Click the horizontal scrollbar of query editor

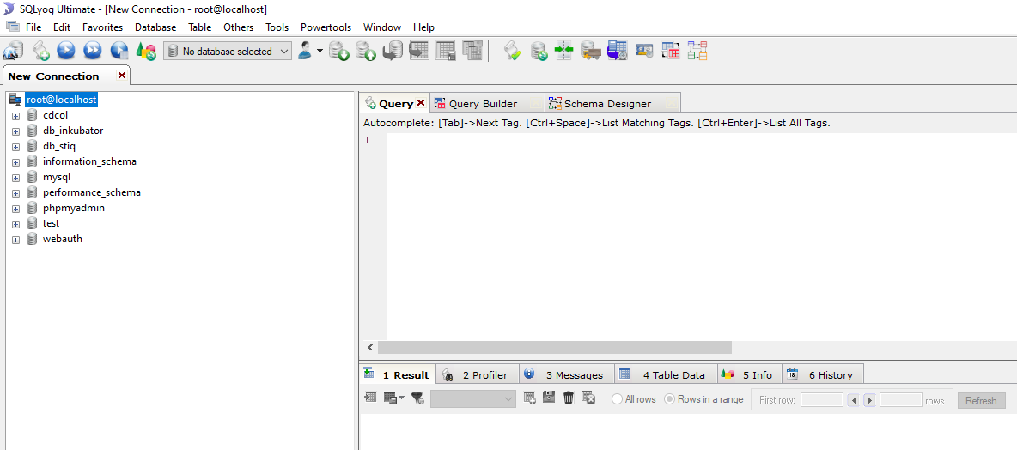(555, 348)
